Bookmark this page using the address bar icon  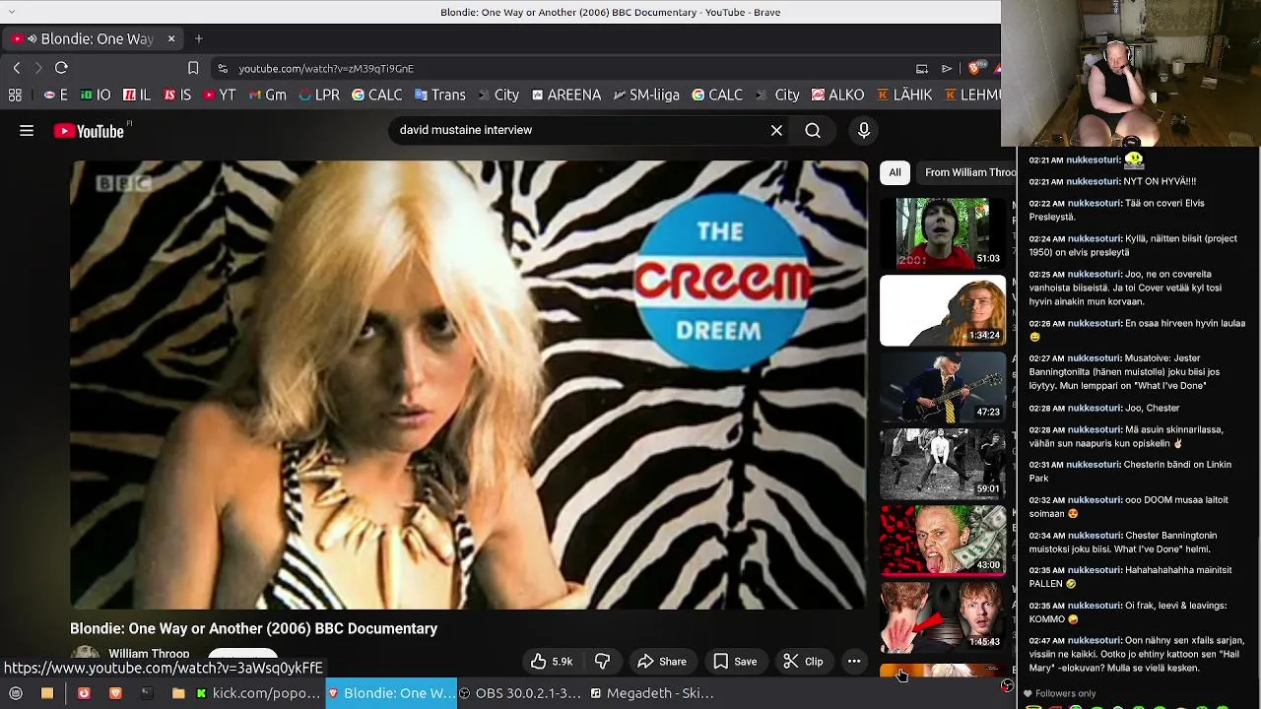point(193,68)
